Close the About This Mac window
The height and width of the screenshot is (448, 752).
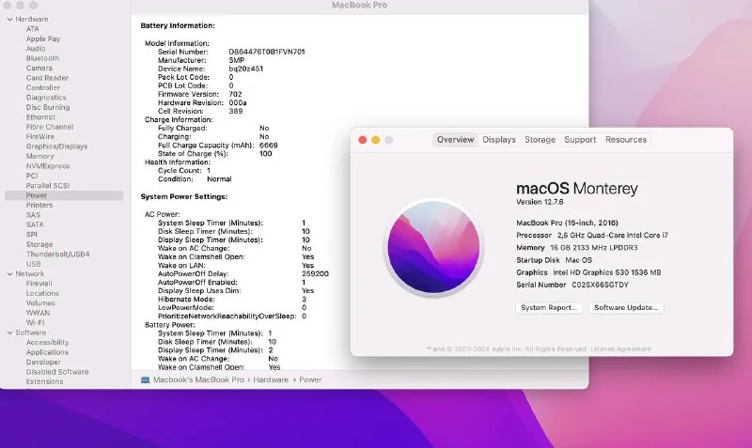363,140
